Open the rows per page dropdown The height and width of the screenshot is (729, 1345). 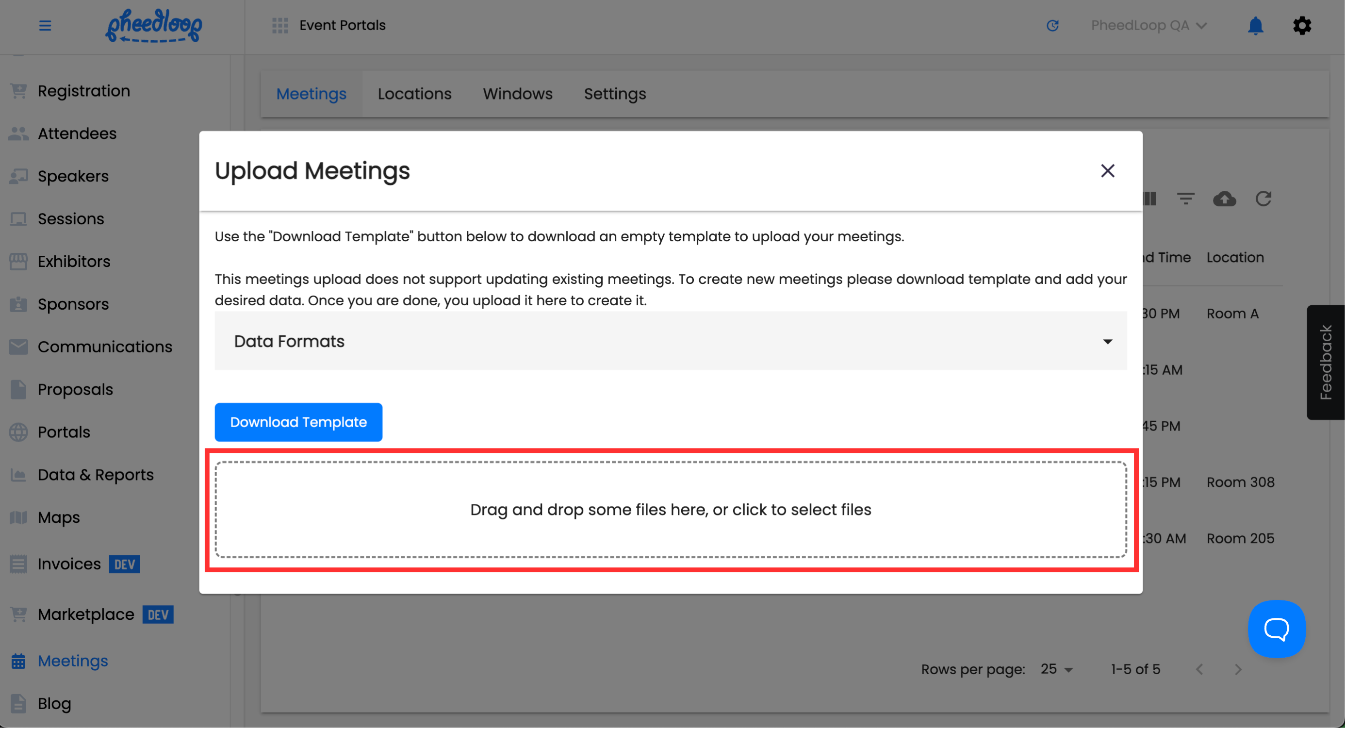point(1056,670)
